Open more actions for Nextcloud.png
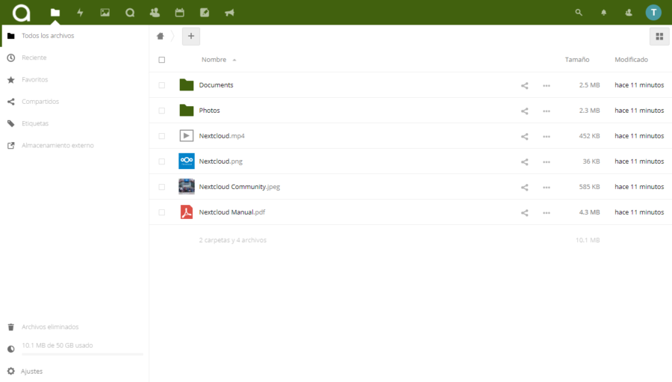Image resolution: width=672 pixels, height=382 pixels. (547, 161)
